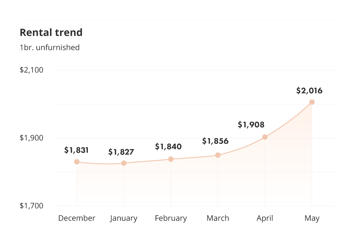Select the "1br. unfurnished" subtitle text
355x248 pixels.
click(x=50, y=48)
